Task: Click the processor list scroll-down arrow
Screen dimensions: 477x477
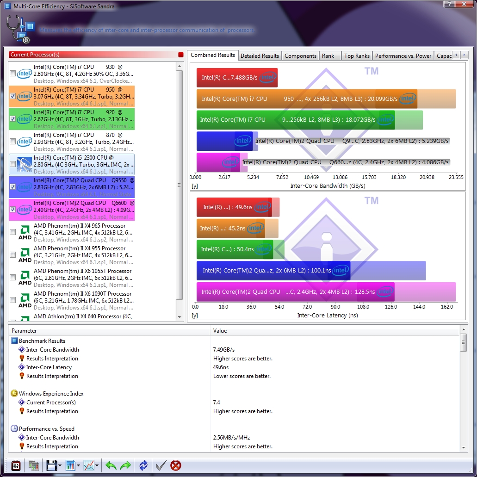Action: 180,317
